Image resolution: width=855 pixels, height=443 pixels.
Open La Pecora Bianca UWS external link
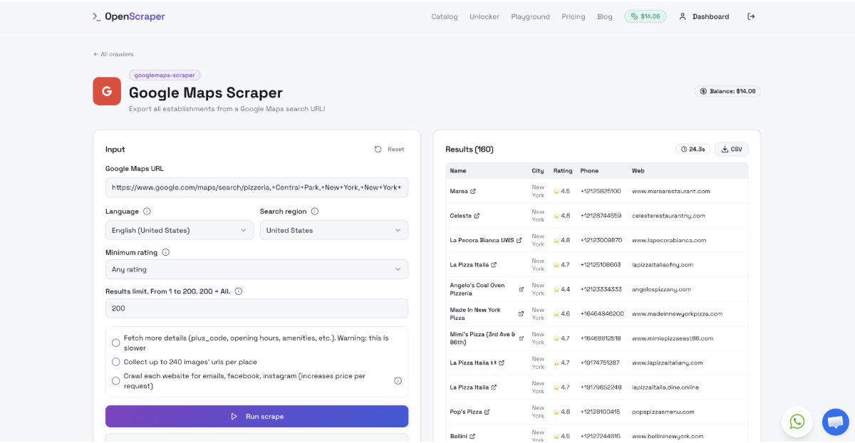(x=519, y=240)
